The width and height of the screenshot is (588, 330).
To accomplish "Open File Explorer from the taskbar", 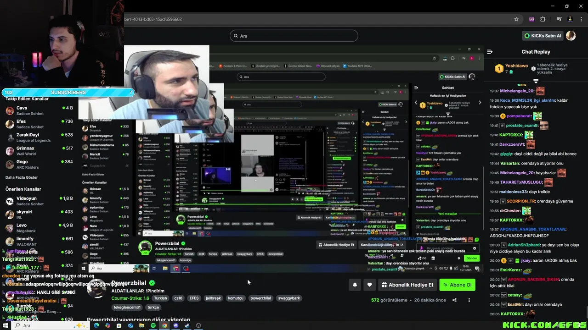I will tap(141, 325).
